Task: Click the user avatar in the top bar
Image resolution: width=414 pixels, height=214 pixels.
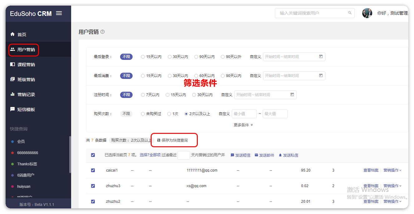Action: point(367,13)
